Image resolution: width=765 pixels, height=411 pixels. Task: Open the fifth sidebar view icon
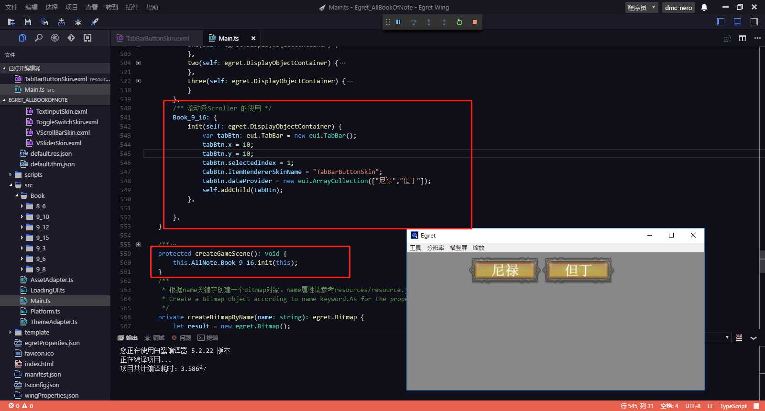pyautogui.click(x=87, y=38)
